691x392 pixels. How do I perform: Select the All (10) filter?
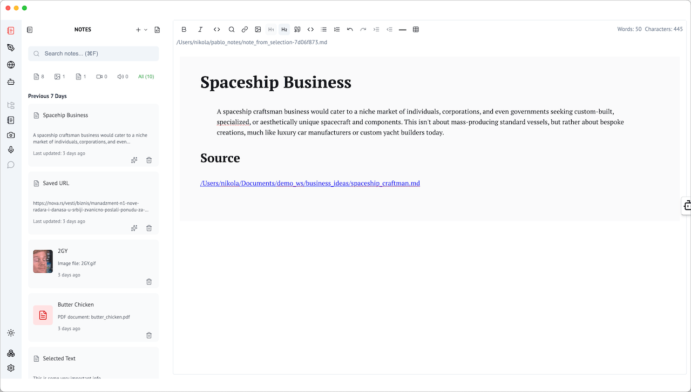(x=146, y=77)
